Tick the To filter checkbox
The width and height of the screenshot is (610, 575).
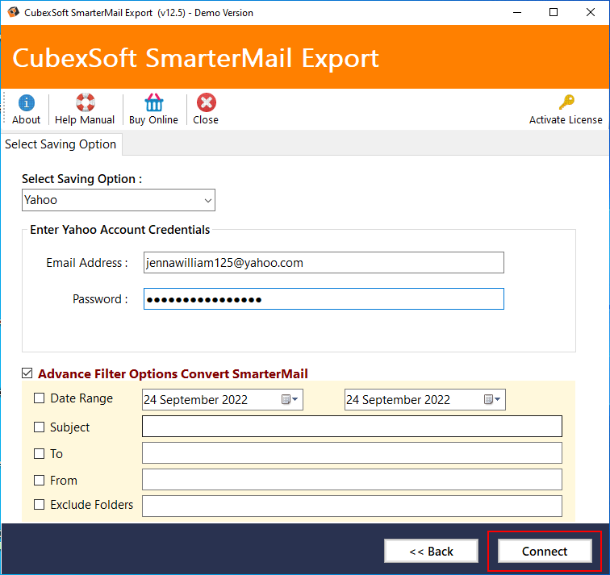click(x=39, y=454)
